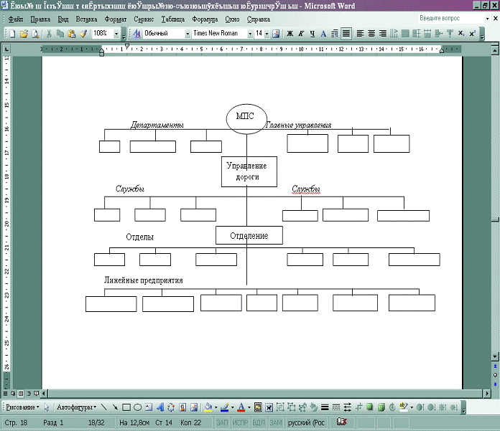Open the font size dropdown
Screen dimensions: 500x431
click(267, 34)
